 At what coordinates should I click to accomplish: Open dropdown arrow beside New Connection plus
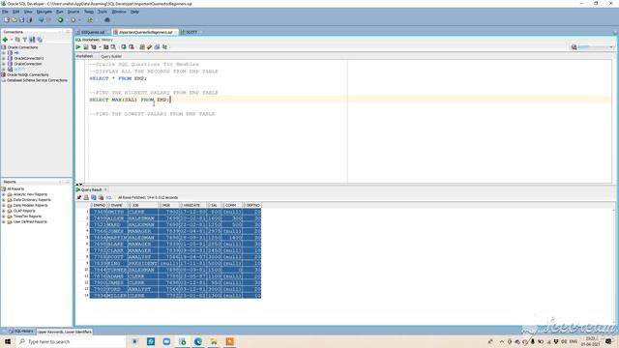(x=12, y=40)
